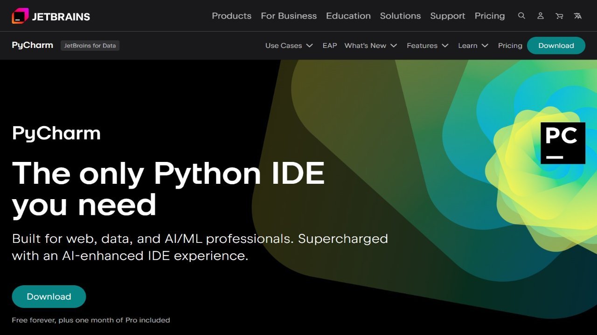The image size is (597, 335).
Task: Click 'Free forever, plus one month' text
Action: [91, 320]
